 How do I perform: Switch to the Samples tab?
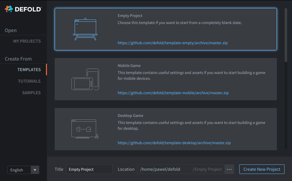pyautogui.click(x=31, y=93)
